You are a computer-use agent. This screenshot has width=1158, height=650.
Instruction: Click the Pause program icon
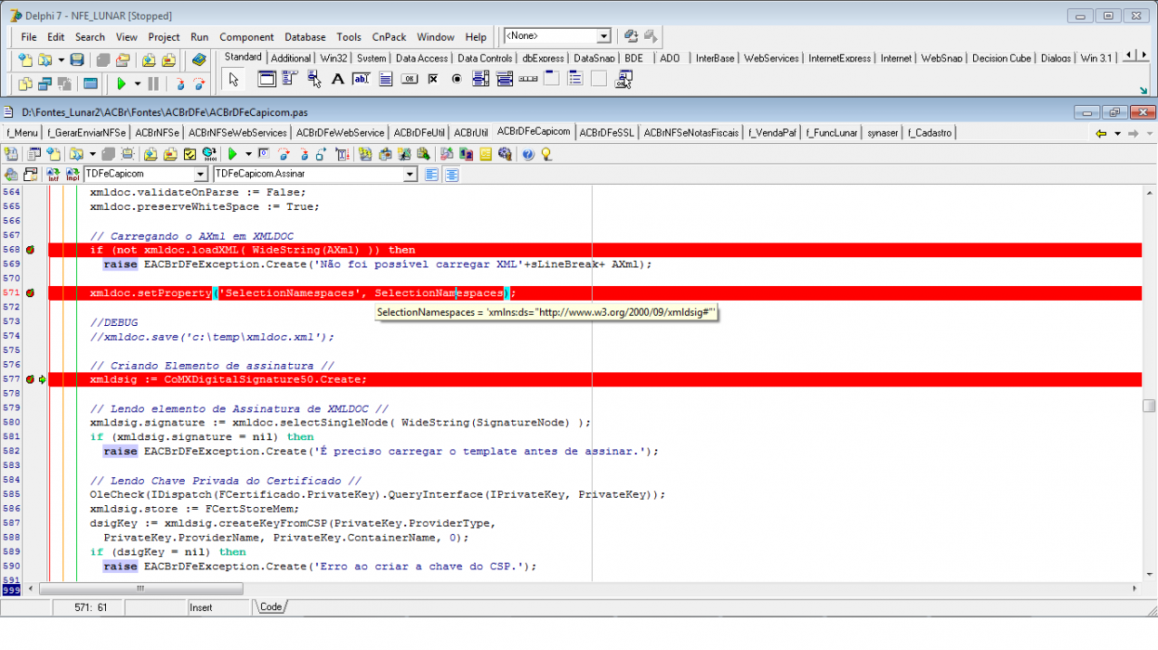tap(153, 84)
